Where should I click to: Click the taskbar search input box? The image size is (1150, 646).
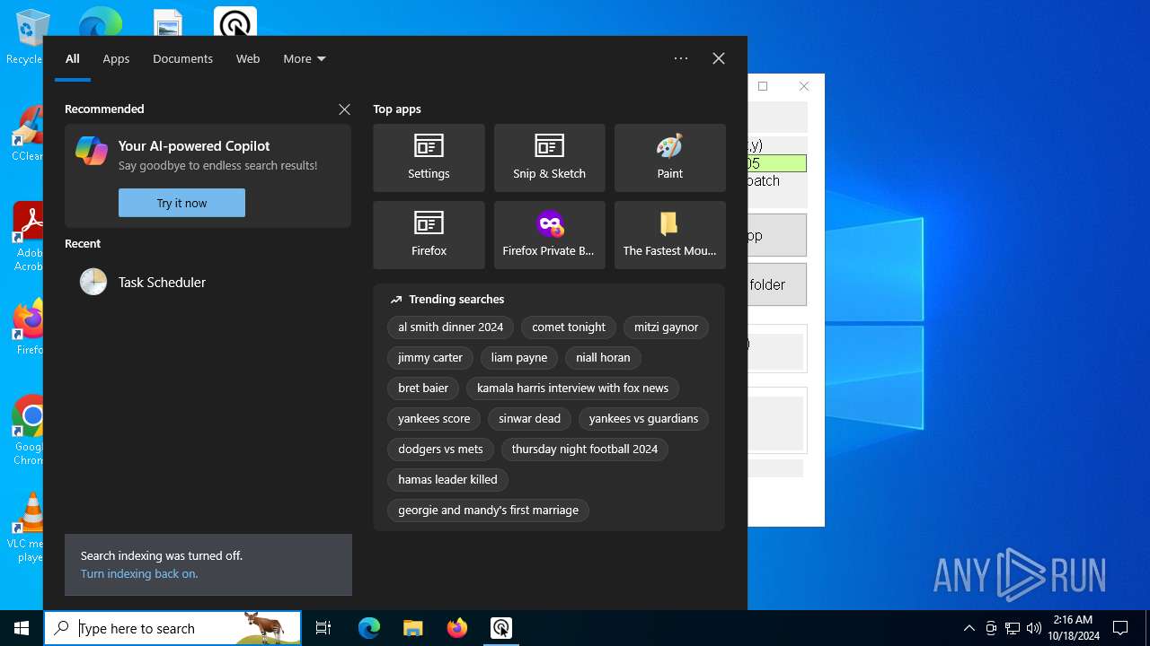tap(172, 628)
